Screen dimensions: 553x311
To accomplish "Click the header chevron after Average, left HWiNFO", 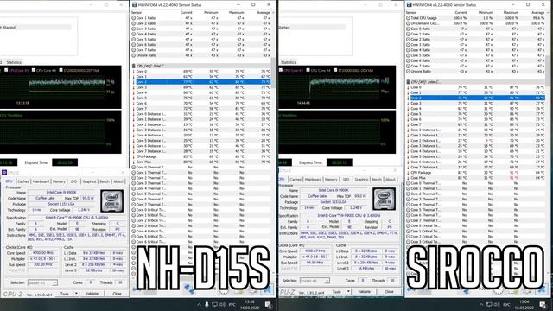I will 273,12.
